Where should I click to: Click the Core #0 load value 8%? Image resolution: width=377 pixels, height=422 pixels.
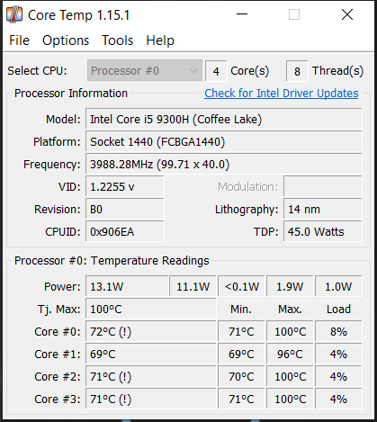coord(338,331)
